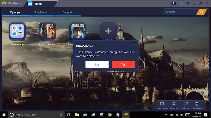Open the friends group icon in title bar

pos(173,3)
